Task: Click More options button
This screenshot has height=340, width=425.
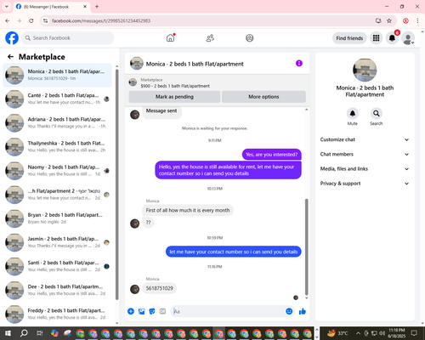Action: coord(263,97)
